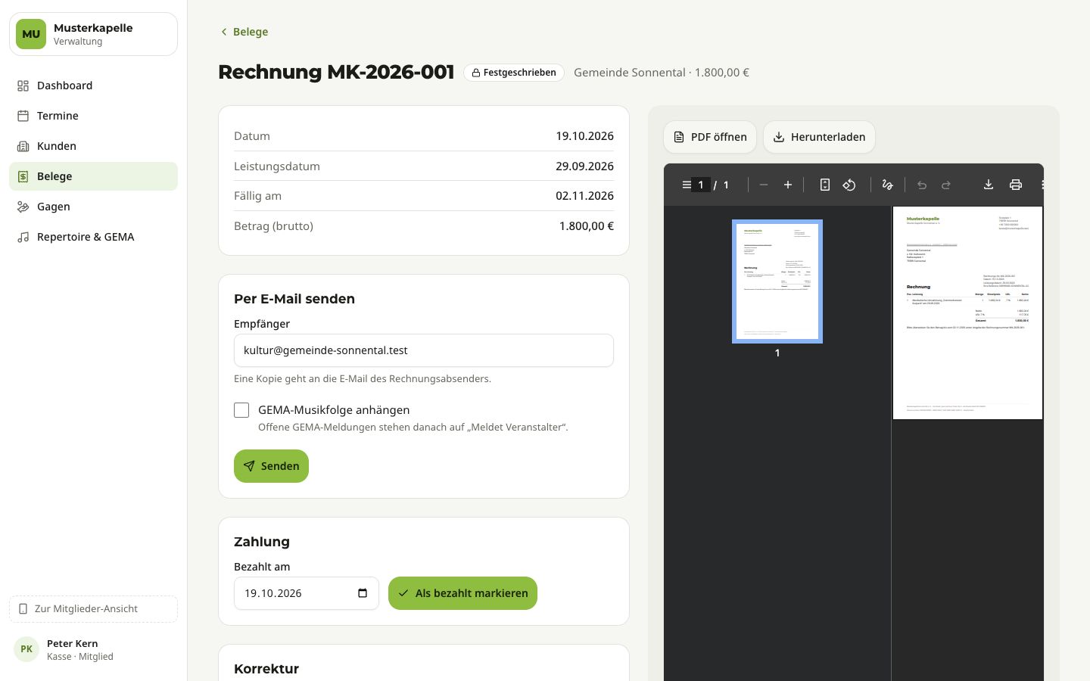The image size is (1090, 681).
Task: Print the PDF using the printer icon
Action: [1016, 185]
